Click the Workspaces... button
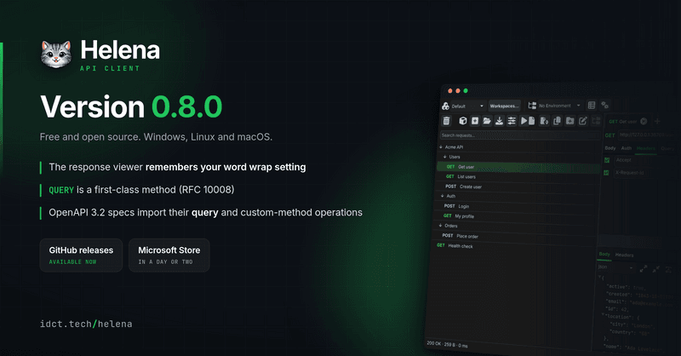Image resolution: width=681 pixels, height=356 pixels. tap(504, 106)
